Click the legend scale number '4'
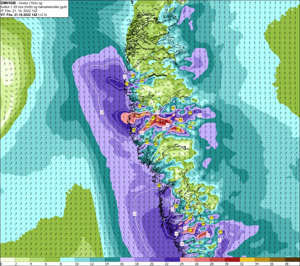The width and height of the screenshot is (300, 266). (x=31, y=264)
